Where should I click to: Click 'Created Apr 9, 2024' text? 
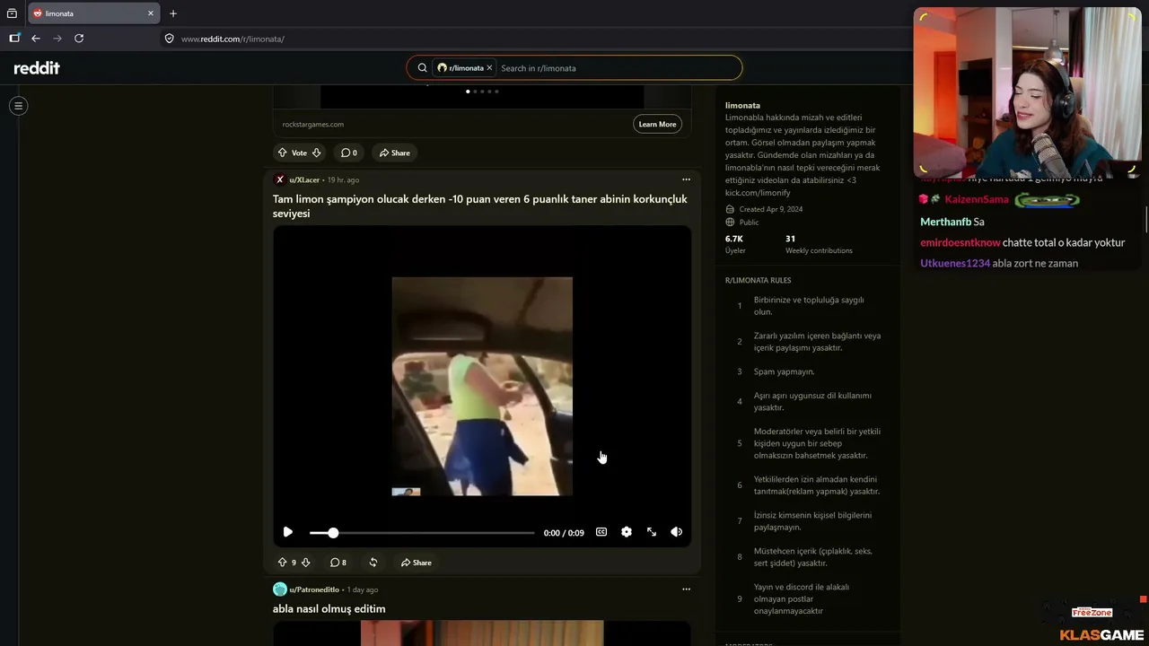click(x=770, y=209)
